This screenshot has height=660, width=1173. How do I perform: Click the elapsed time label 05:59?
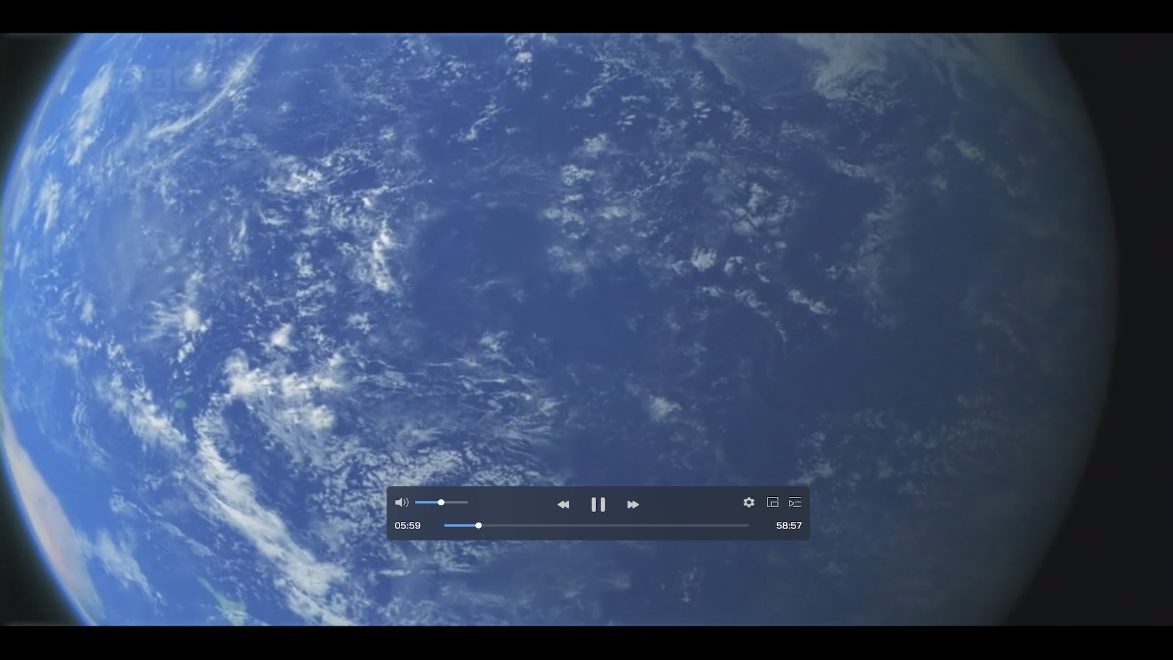click(x=407, y=526)
